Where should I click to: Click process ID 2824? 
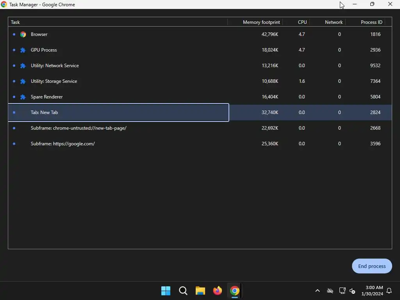[375, 112]
